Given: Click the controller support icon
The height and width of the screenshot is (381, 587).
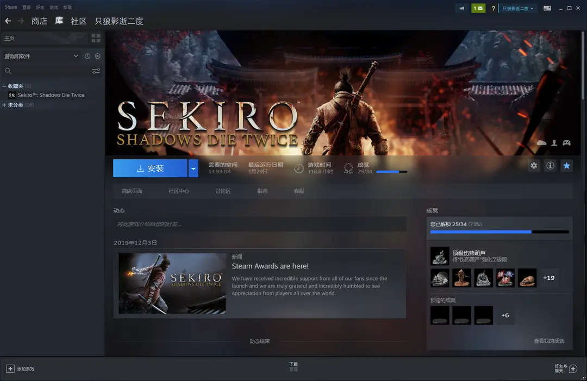Looking at the screenshot, I should pyautogui.click(x=566, y=142).
